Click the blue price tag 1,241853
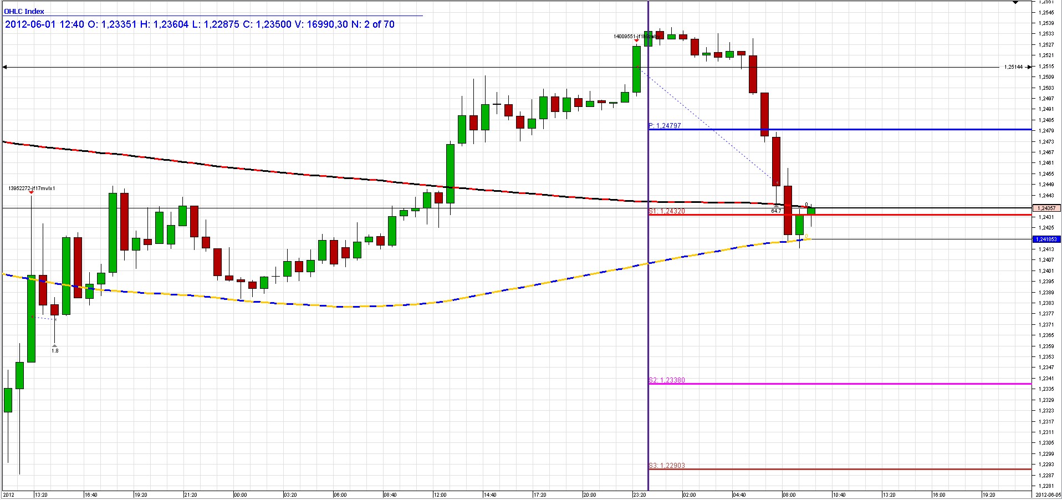Screen dimensions: 1062x500 [x=1046, y=239]
